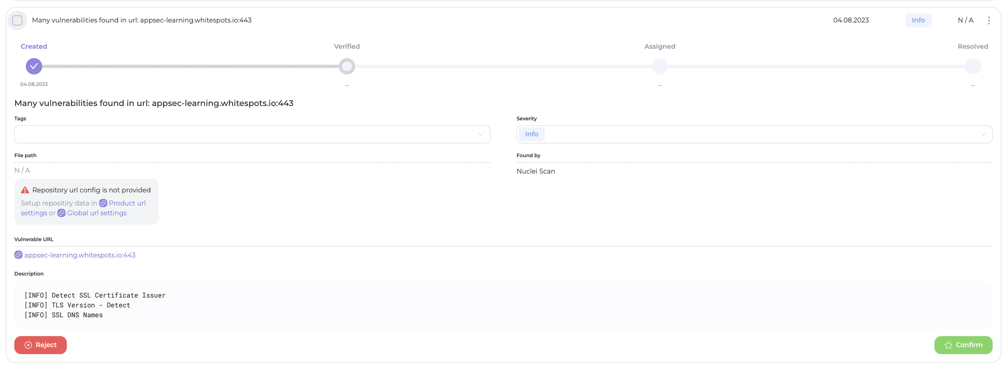Click the Created step checkmark circle
Viewport: 1007px width, 366px height.
click(x=34, y=66)
